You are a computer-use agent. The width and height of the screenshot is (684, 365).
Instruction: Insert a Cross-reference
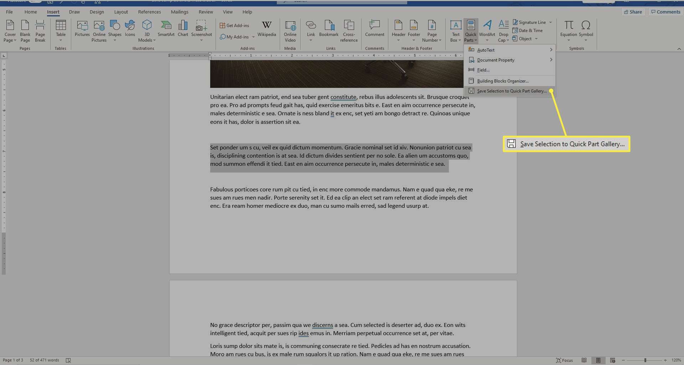pos(349,31)
